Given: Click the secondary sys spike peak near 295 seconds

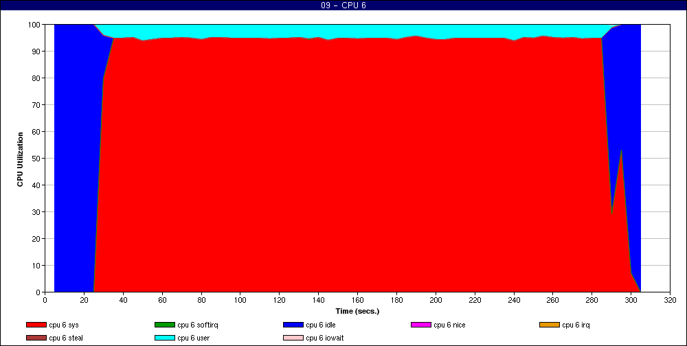Looking at the screenshot, I should (621, 150).
